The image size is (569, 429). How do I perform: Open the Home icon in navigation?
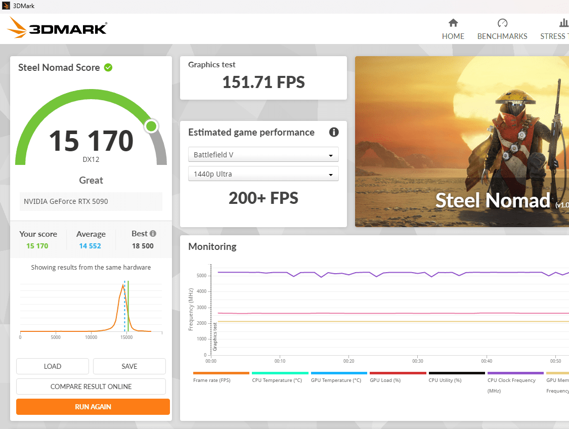(453, 23)
